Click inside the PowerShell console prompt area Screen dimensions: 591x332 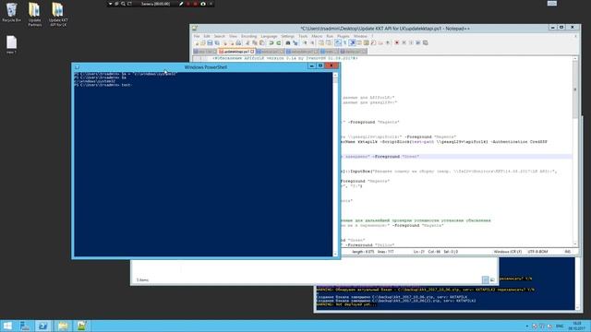coord(203,164)
